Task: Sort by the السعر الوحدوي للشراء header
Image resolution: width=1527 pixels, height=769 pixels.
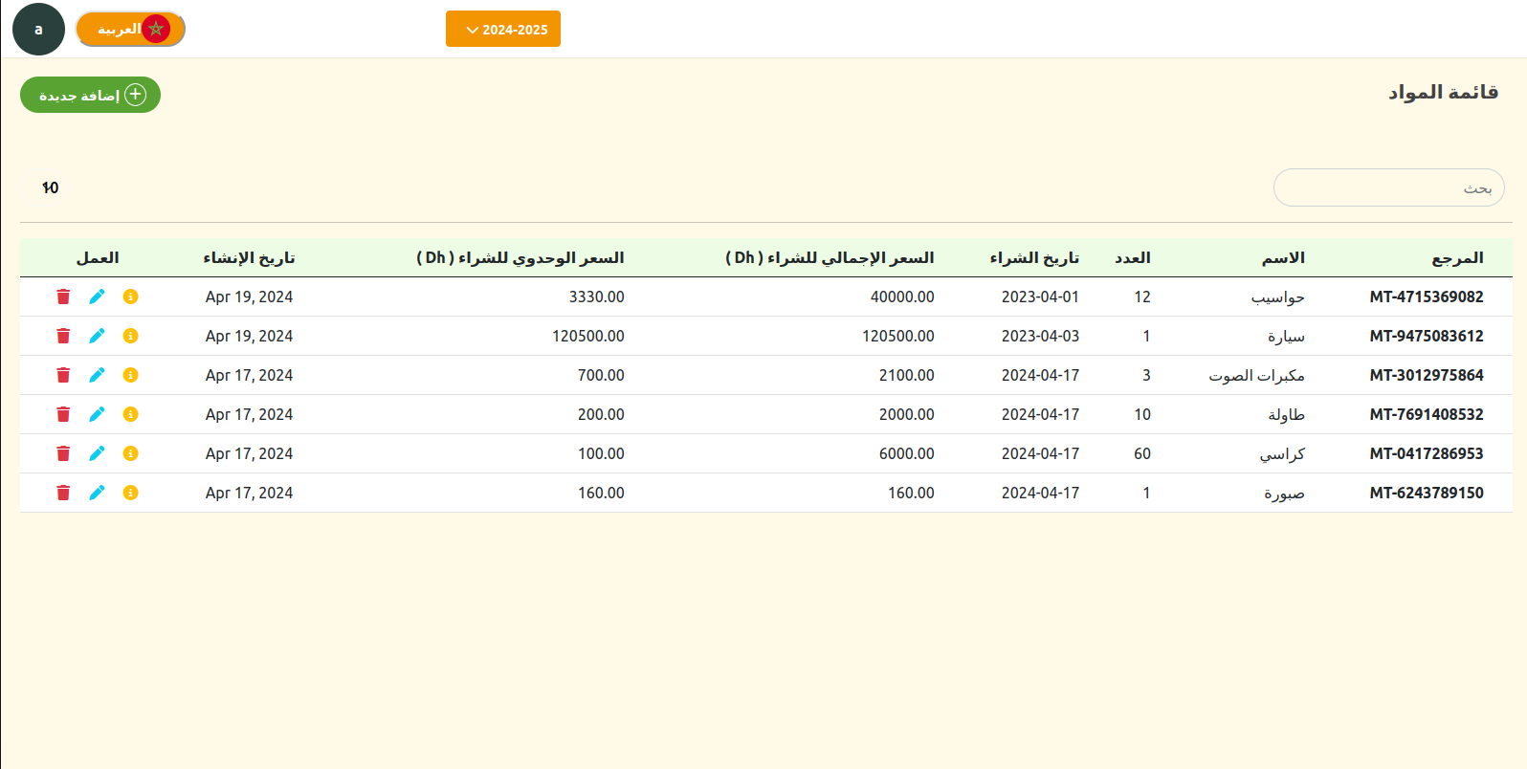Action: 520,258
